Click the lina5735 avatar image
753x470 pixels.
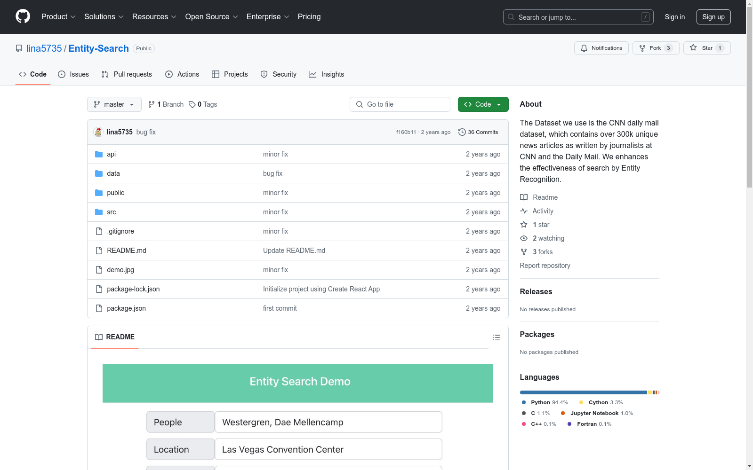tap(98, 132)
